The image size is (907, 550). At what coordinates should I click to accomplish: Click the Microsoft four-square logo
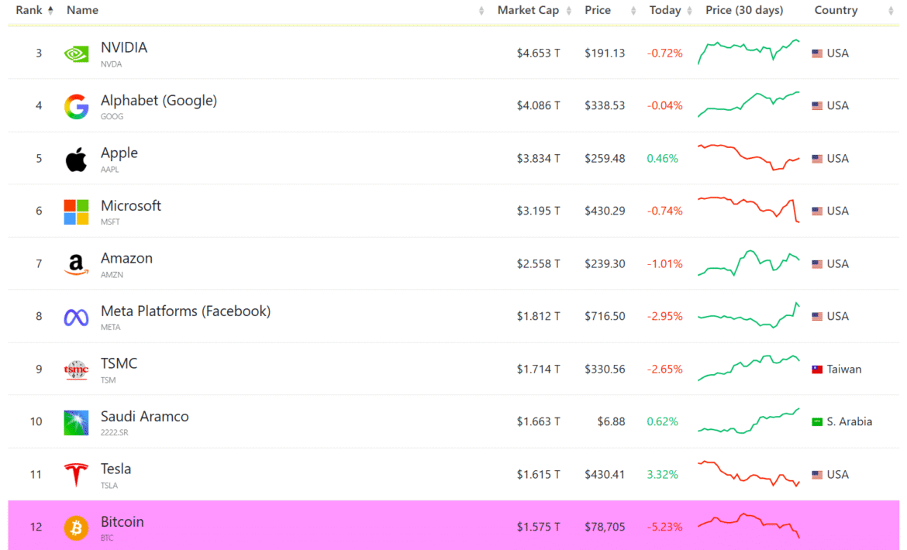(75, 211)
